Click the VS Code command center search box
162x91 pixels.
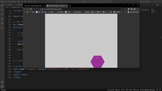tap(84, 2)
